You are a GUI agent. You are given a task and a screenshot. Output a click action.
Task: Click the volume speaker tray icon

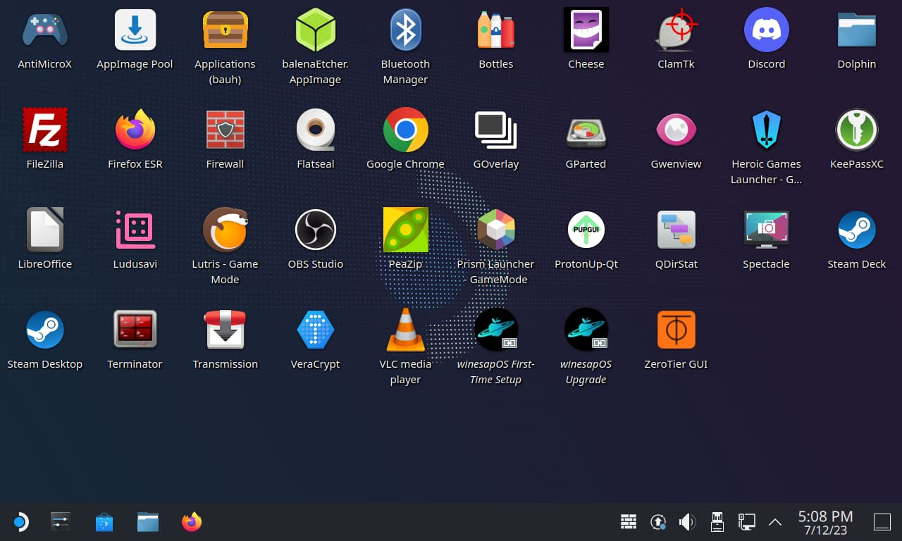(687, 522)
